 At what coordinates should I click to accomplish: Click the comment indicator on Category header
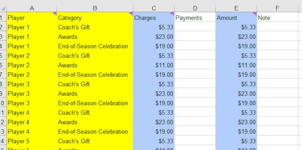click(x=131, y=14)
